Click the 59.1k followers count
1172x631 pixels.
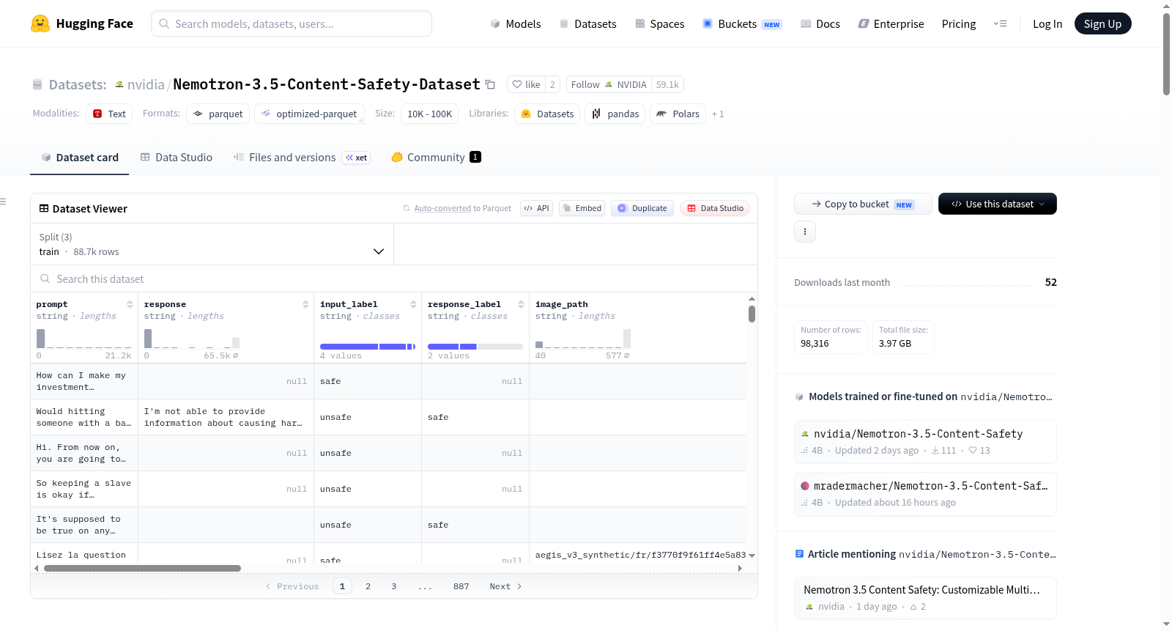(x=667, y=84)
